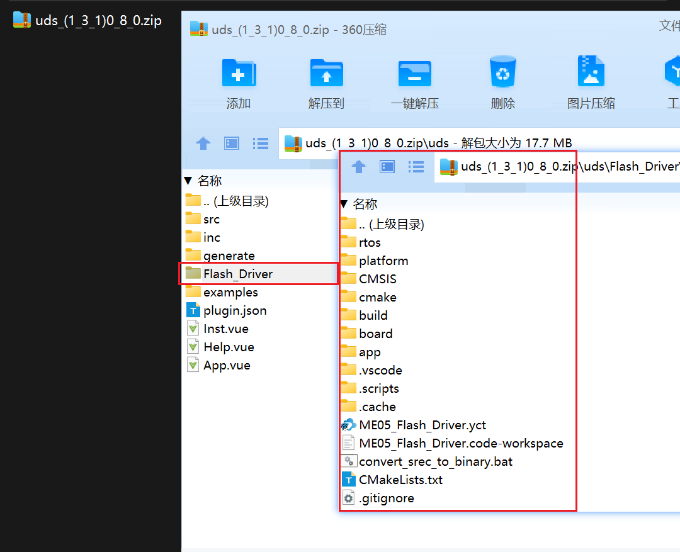Switch uds view to thumbnail mode icon

point(232,143)
